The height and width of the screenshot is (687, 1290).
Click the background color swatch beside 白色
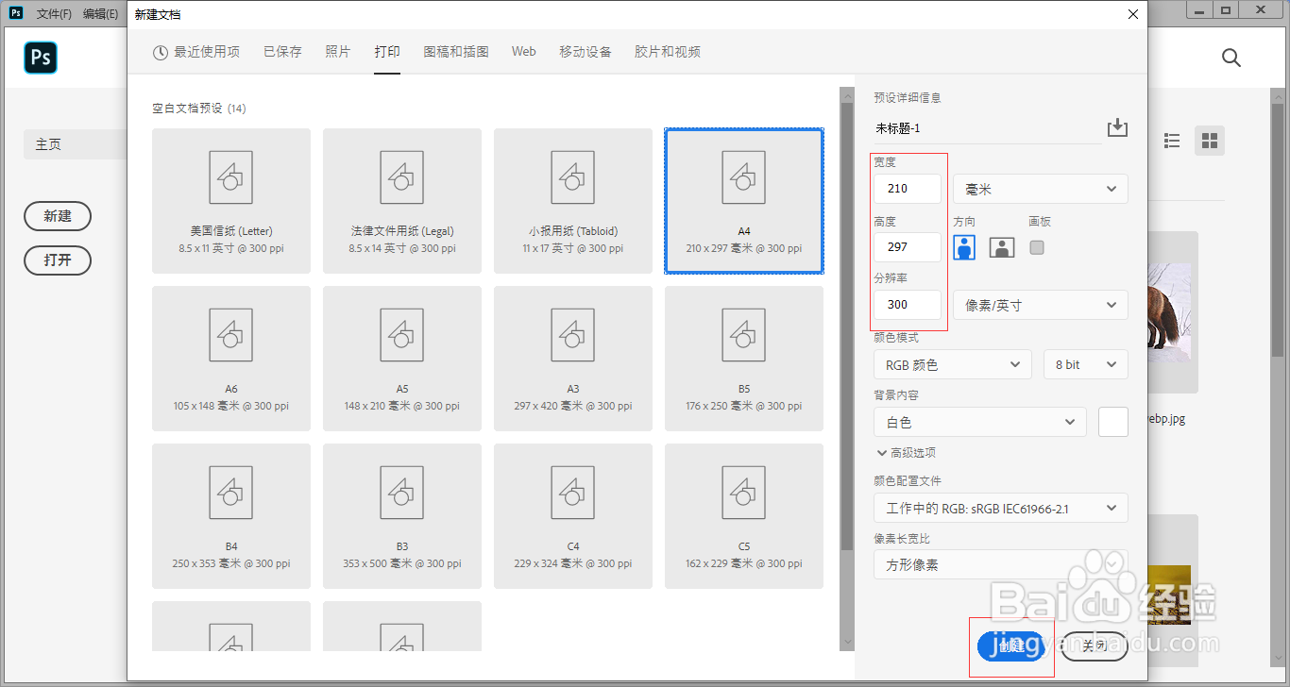(x=1112, y=422)
